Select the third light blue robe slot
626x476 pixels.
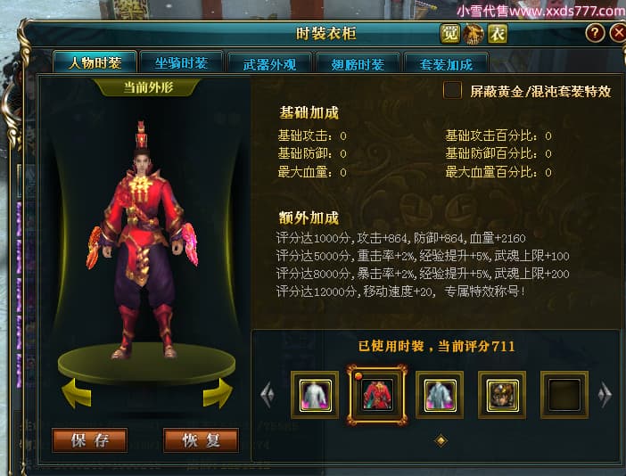pyautogui.click(x=440, y=395)
